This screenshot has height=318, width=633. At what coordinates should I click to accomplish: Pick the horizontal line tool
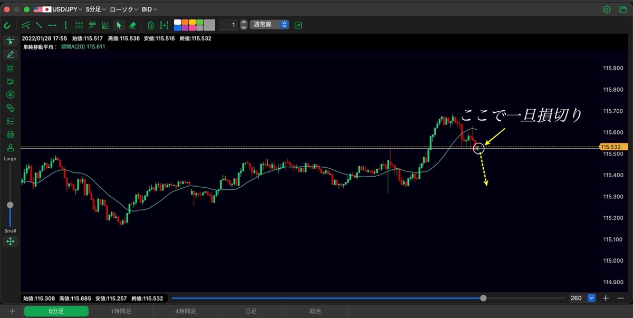pyautogui.click(x=52, y=25)
